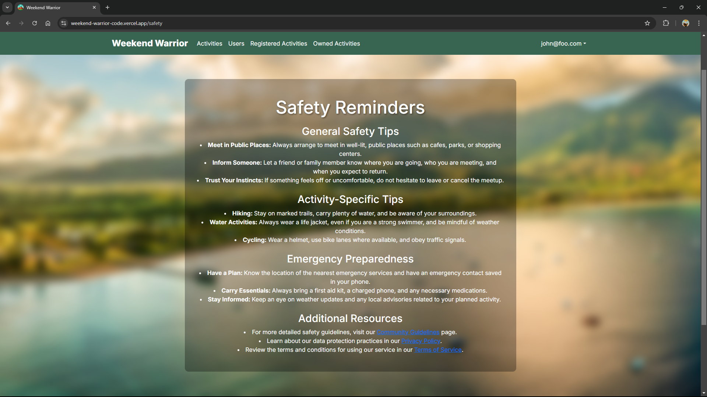The image size is (707, 397).
Task: Open the Terms of Service link
Action: click(437, 350)
